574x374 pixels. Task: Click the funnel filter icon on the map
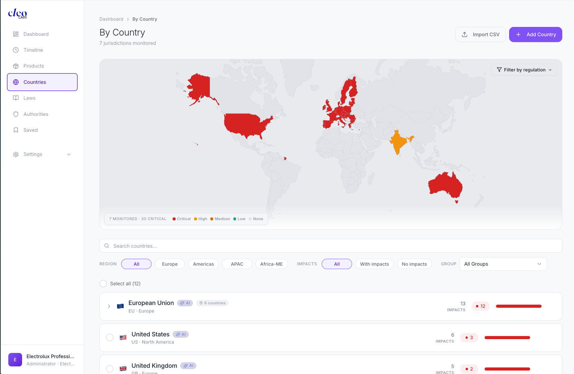[x=499, y=70]
